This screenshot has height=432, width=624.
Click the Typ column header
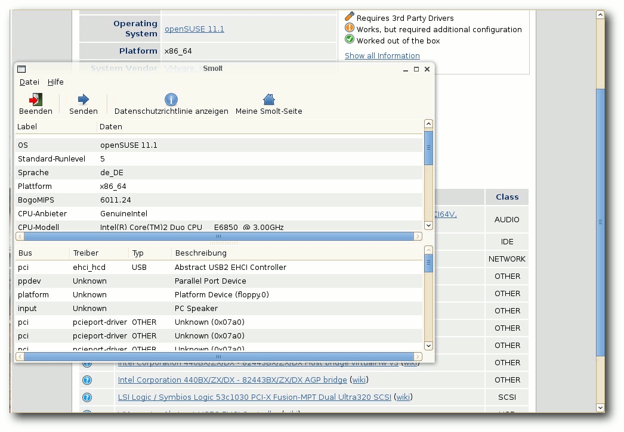(150, 253)
